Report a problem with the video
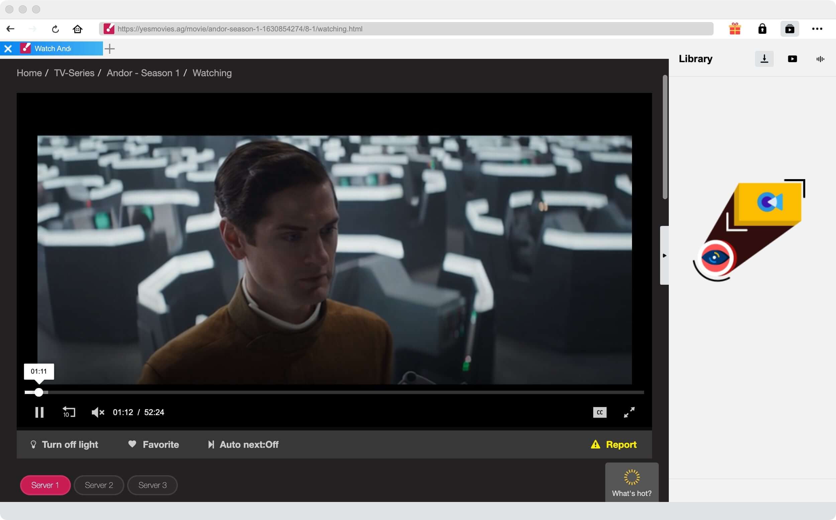Screen dimensions: 836x520 coord(614,444)
